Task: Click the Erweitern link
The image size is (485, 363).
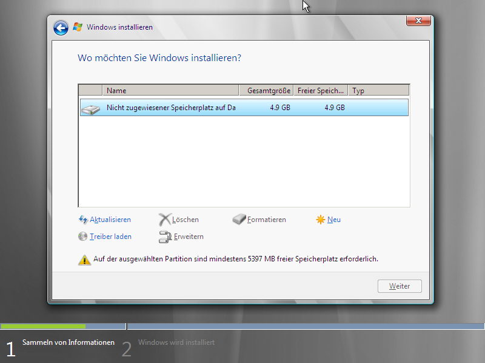Action: pos(189,237)
